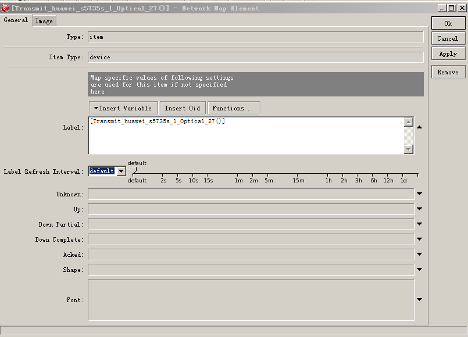Viewport: 468px width, 337px height.
Task: Confirm changes with the Ok button
Action: (448, 24)
